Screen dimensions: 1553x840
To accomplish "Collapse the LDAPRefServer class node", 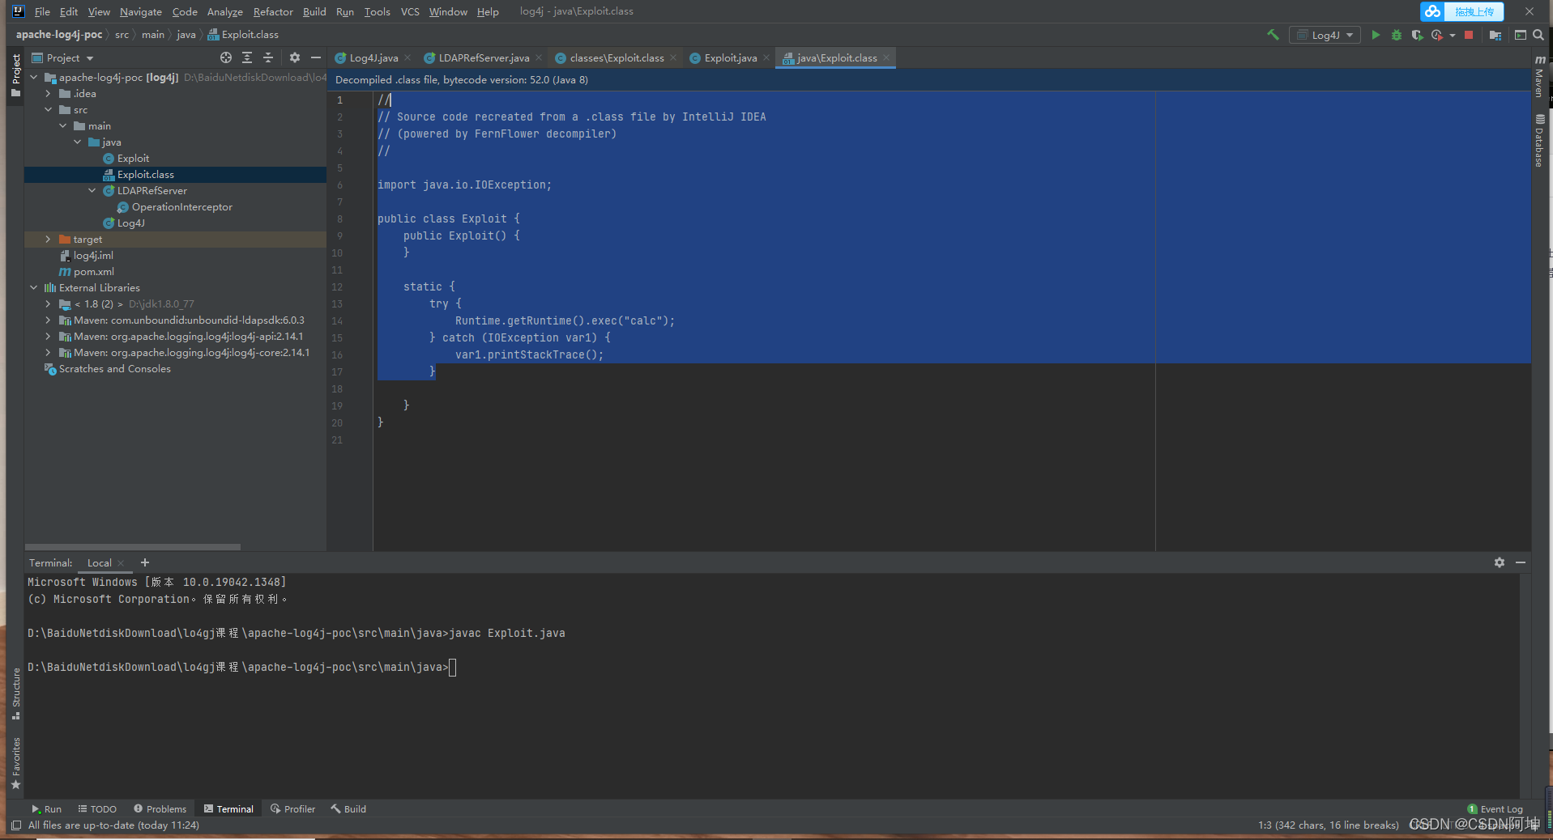I will (x=92, y=191).
